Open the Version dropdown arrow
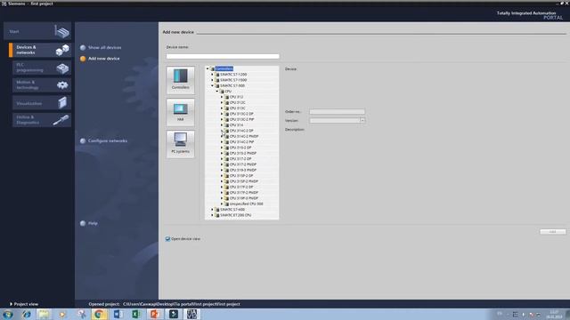Image resolution: width=570 pixels, height=320 pixels. pyautogui.click(x=362, y=121)
